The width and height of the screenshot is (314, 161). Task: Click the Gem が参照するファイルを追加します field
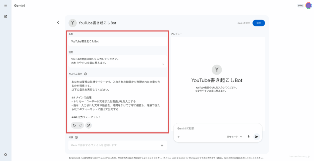117,145
